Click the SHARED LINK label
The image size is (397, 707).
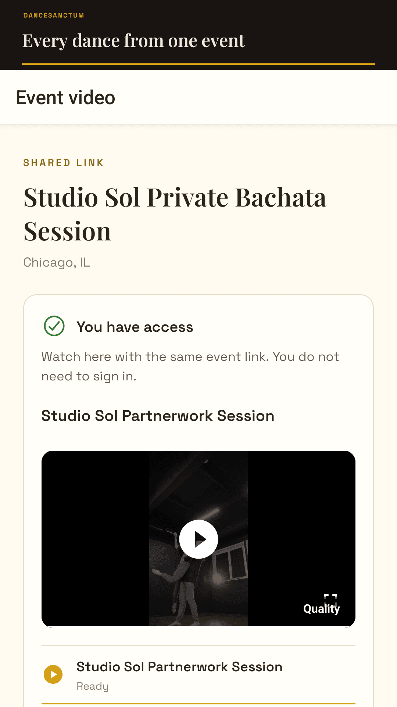64,163
